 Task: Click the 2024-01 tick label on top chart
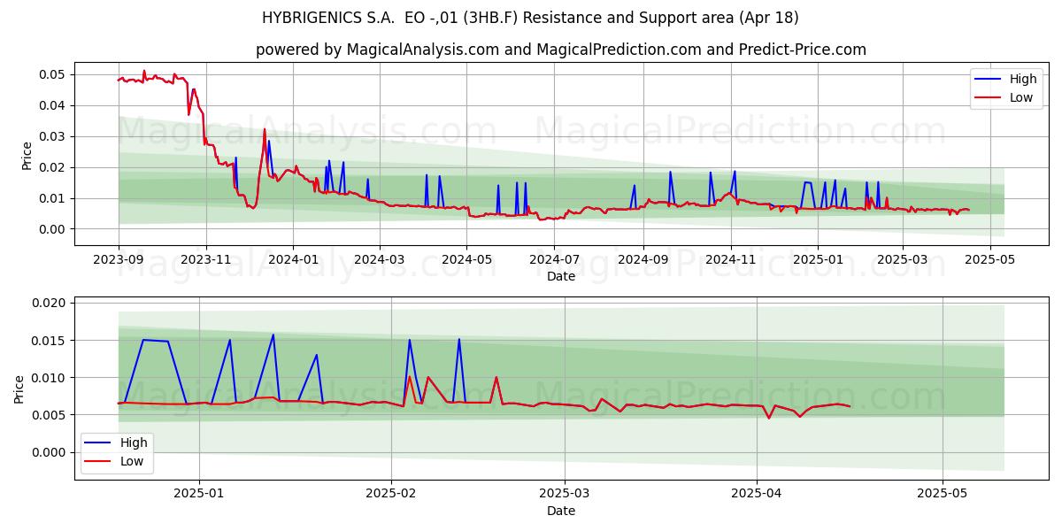click(293, 259)
